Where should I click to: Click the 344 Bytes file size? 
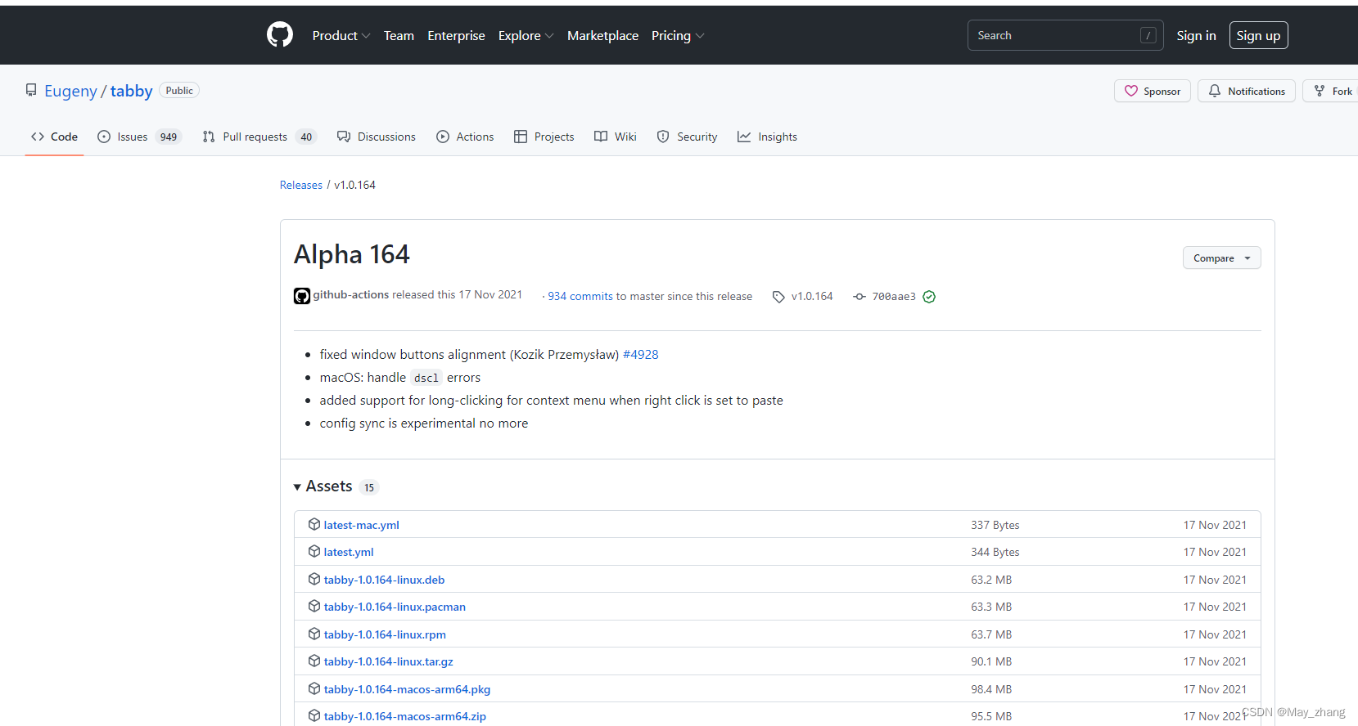point(995,552)
